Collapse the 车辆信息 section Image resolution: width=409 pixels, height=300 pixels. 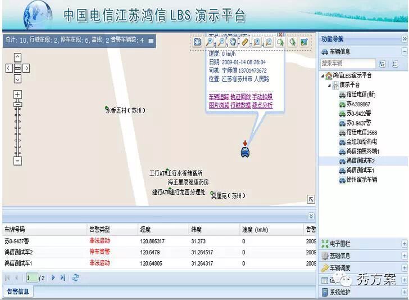[x=405, y=52]
